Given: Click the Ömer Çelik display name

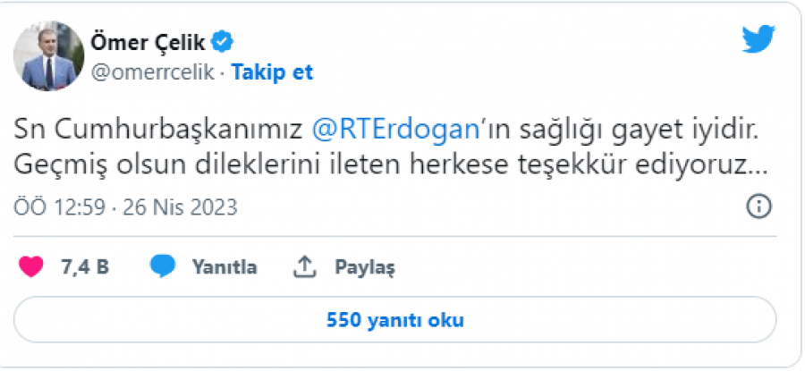Looking at the screenshot, I should click(149, 41).
